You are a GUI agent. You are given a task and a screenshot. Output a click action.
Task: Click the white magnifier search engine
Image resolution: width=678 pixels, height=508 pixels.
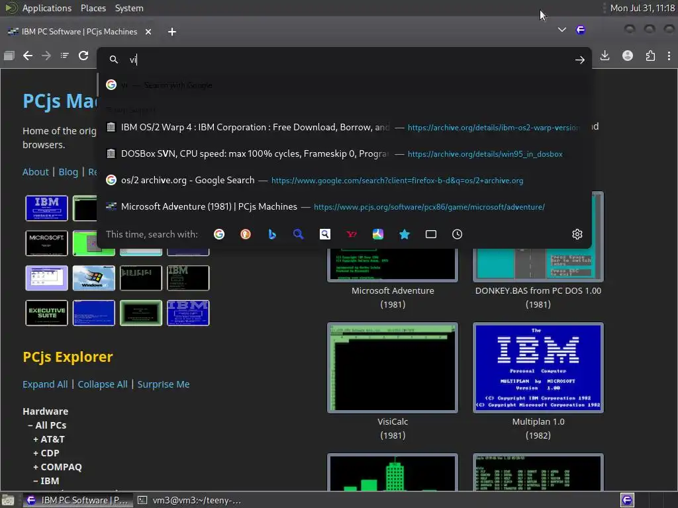tap(324, 234)
